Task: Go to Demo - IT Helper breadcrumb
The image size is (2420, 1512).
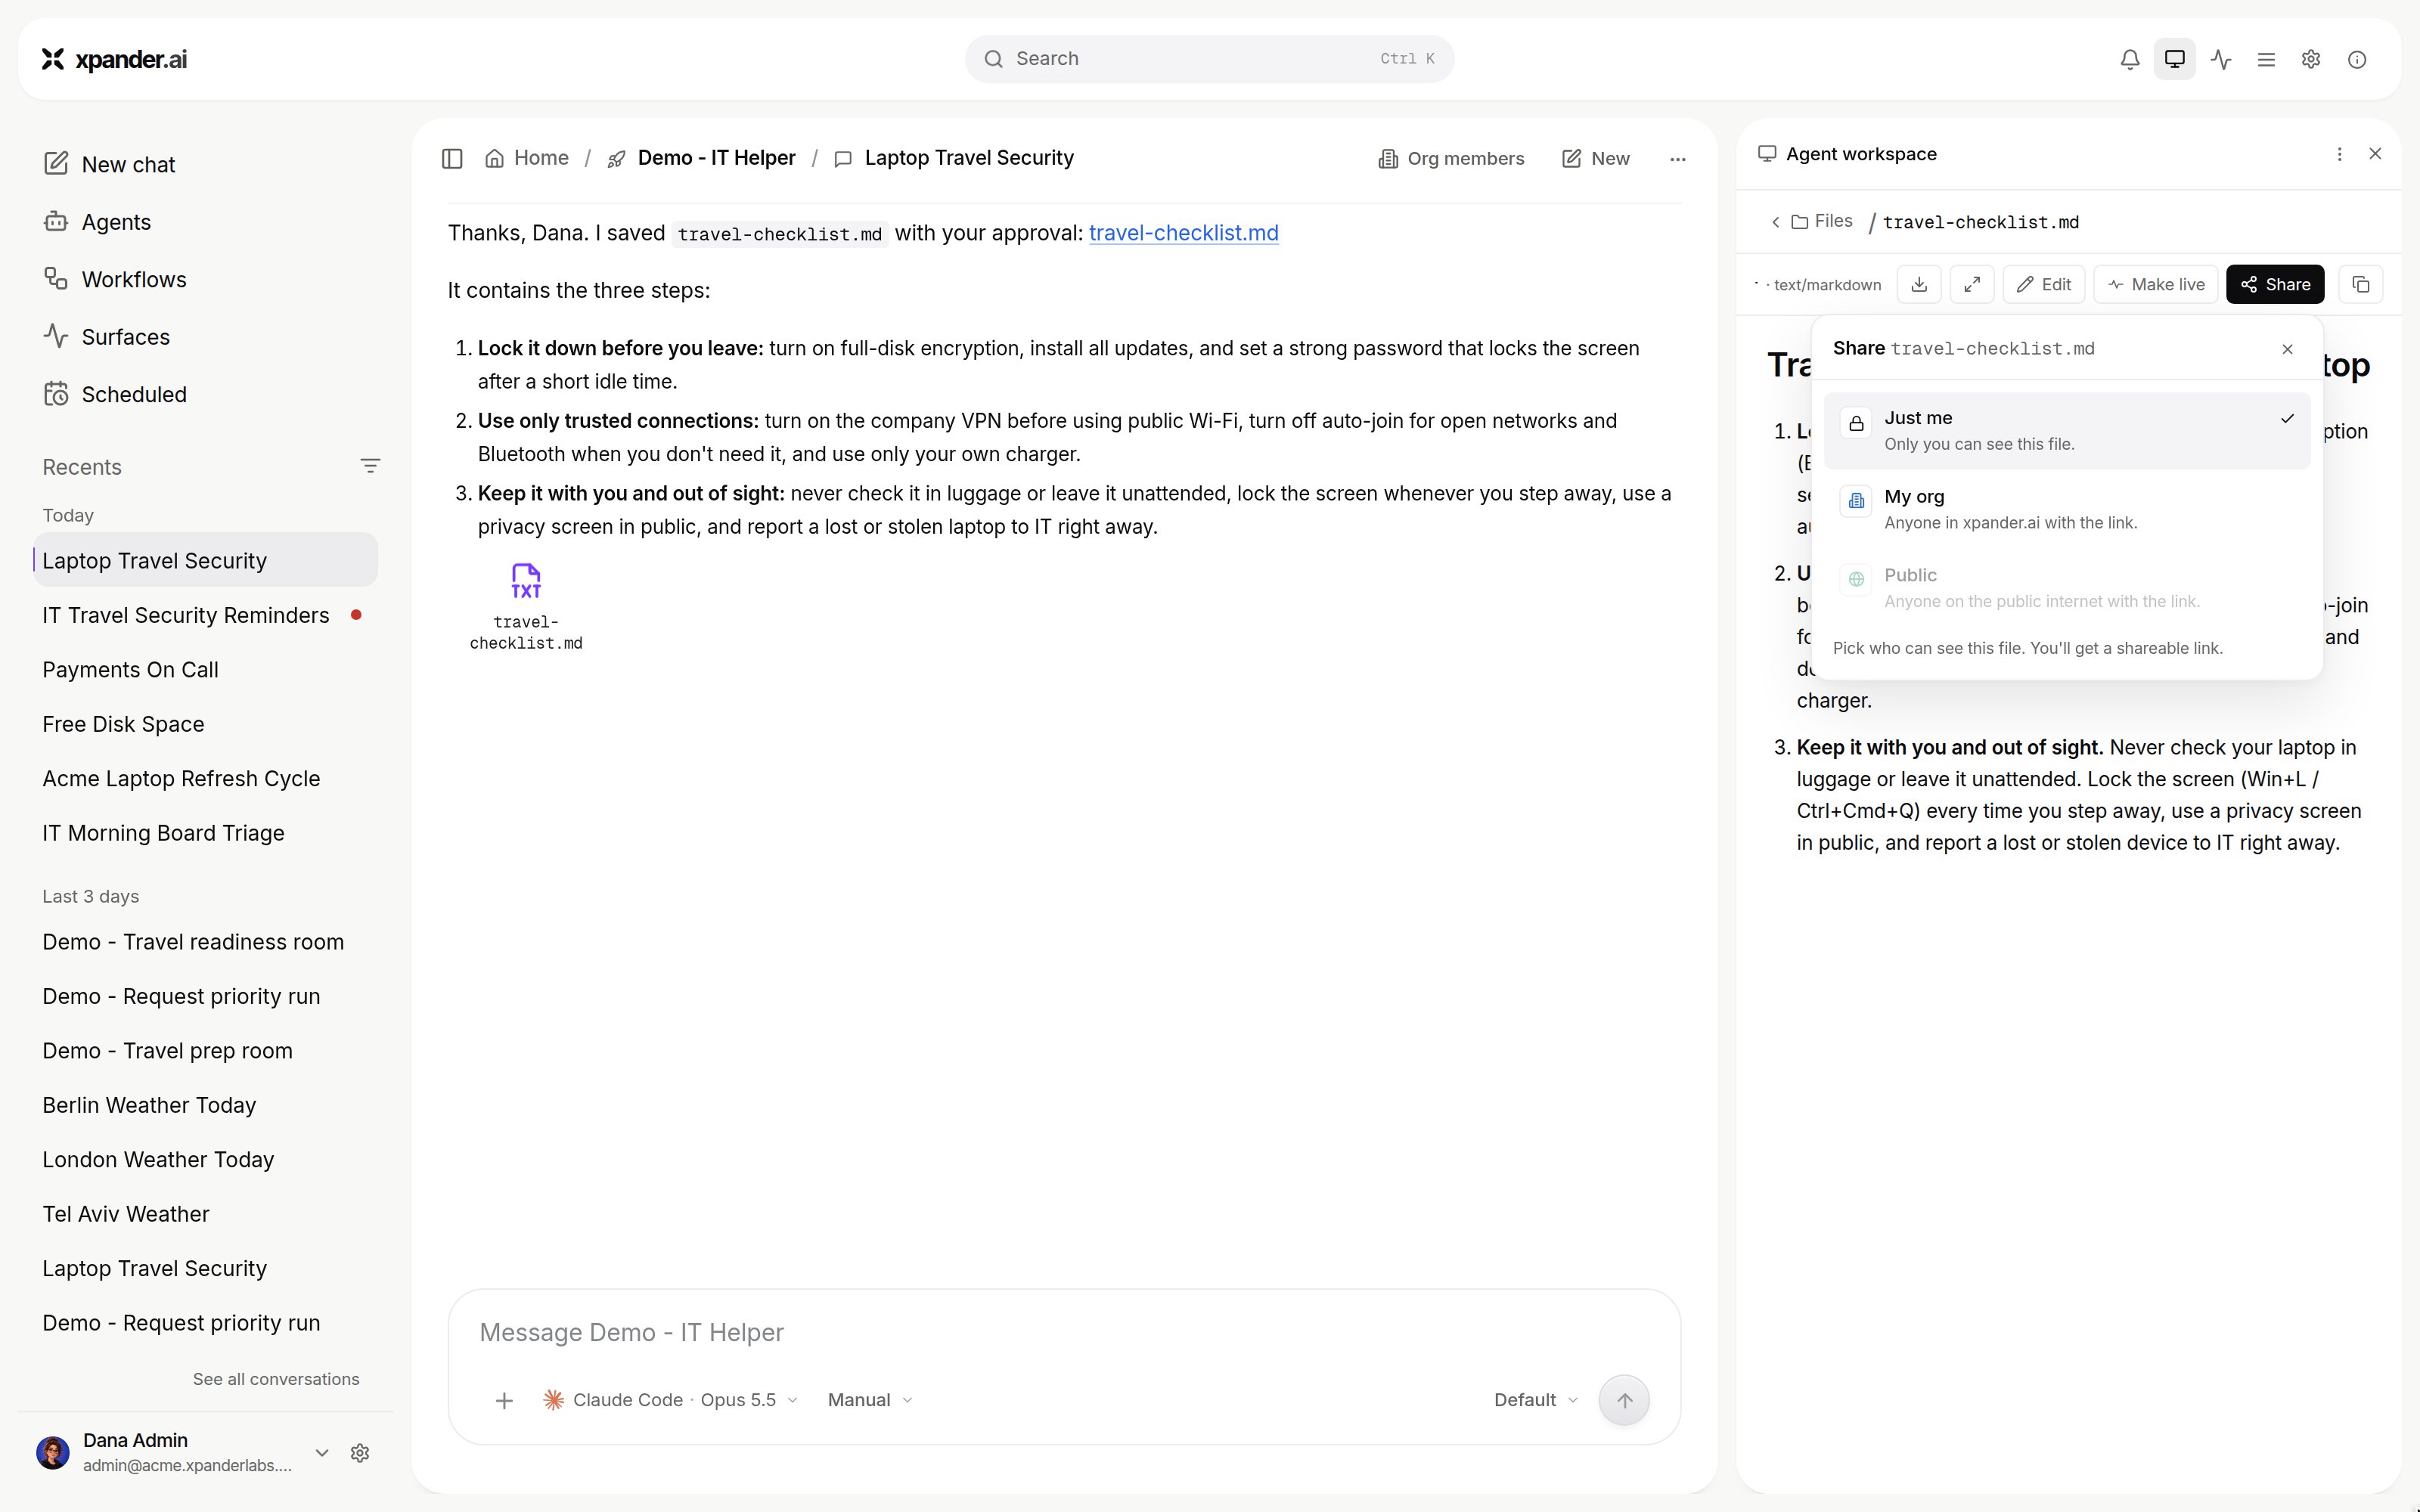Action: point(702,158)
